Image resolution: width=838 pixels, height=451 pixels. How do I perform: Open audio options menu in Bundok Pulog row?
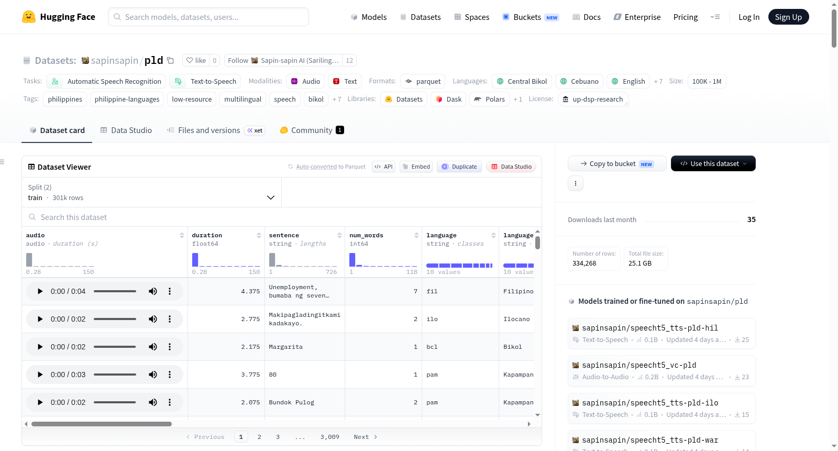(x=170, y=402)
